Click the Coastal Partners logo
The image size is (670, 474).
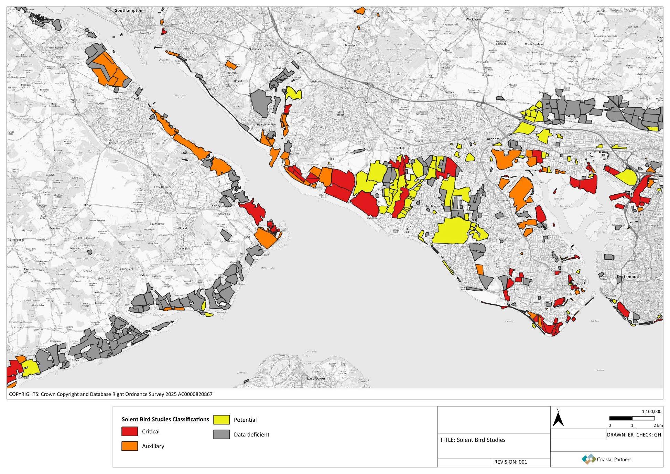[x=606, y=459]
